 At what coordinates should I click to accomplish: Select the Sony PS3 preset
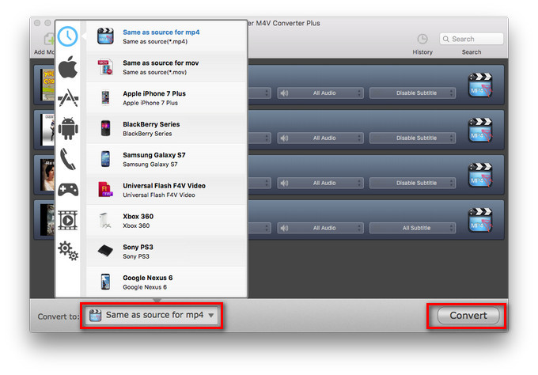(x=167, y=251)
